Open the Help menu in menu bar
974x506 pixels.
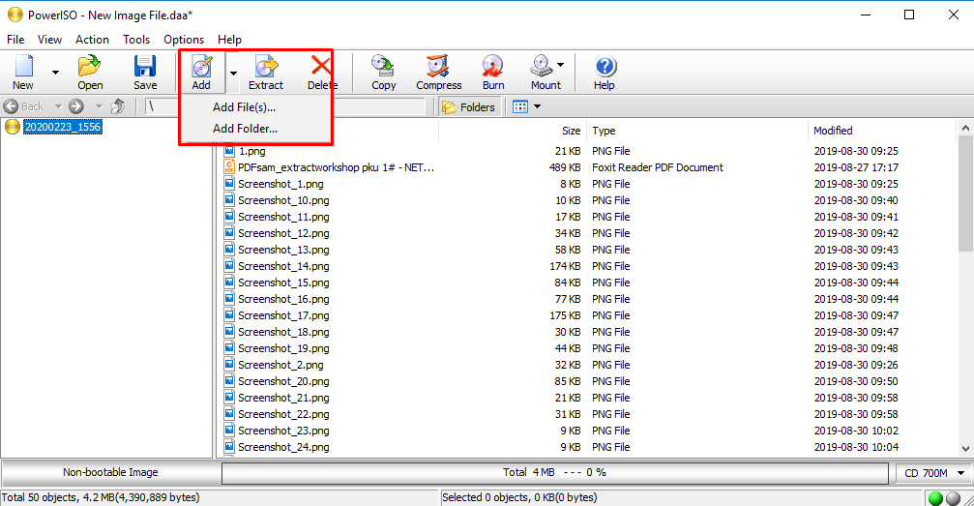(x=229, y=39)
